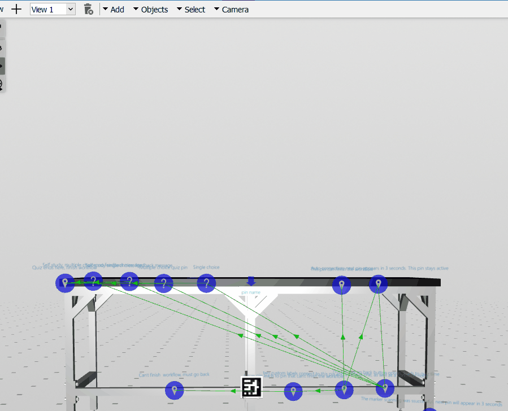Click the plus icon to add a view
The image size is (508, 411).
(x=16, y=10)
